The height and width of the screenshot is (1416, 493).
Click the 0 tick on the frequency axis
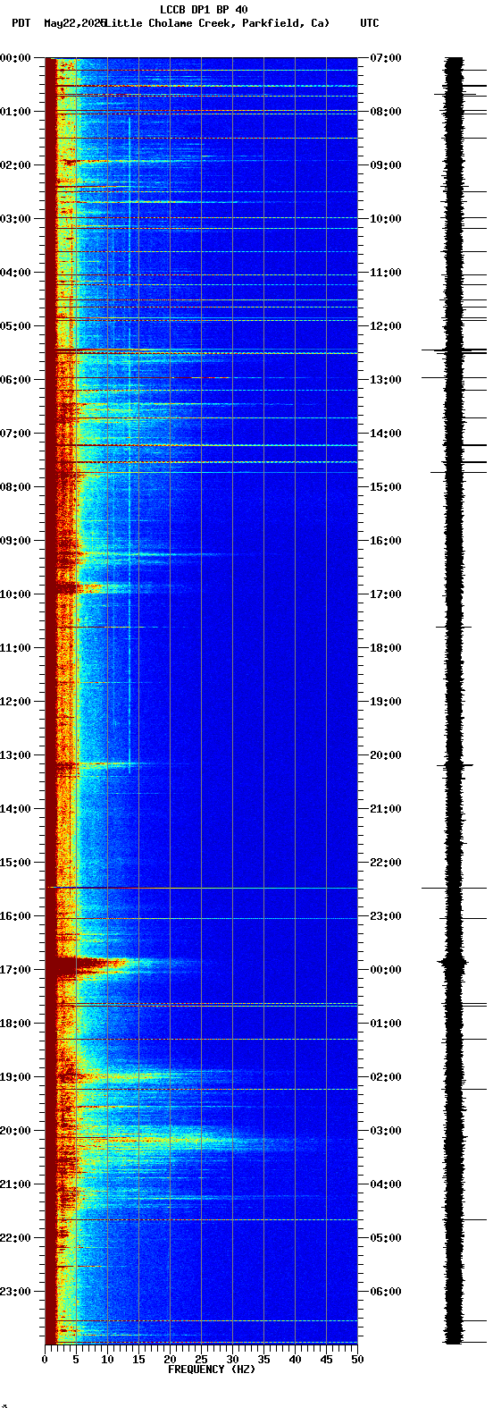[x=45, y=1360]
